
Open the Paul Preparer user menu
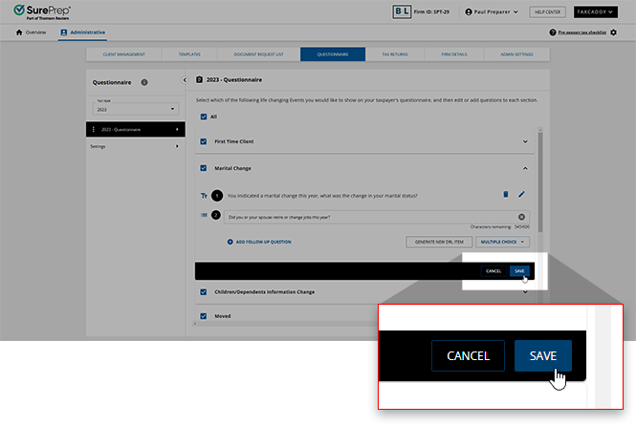tap(492, 12)
